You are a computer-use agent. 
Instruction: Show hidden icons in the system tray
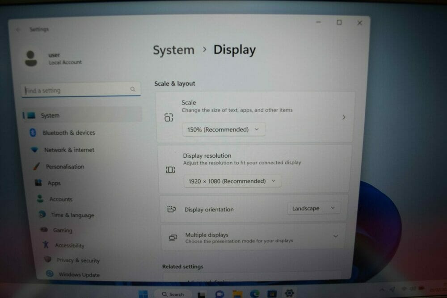[382, 290]
